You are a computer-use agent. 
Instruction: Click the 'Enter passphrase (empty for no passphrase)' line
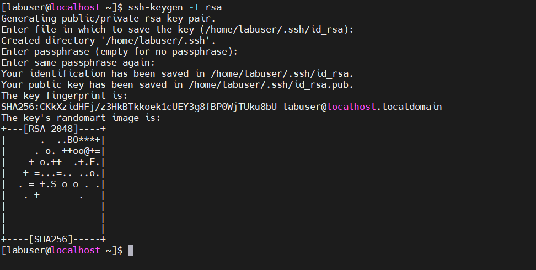point(119,51)
